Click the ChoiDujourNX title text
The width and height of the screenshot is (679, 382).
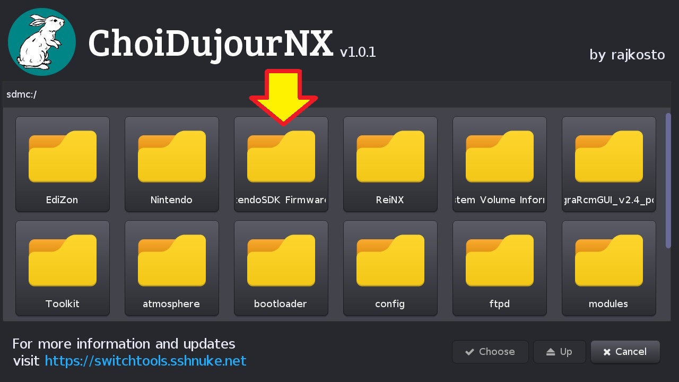point(211,45)
